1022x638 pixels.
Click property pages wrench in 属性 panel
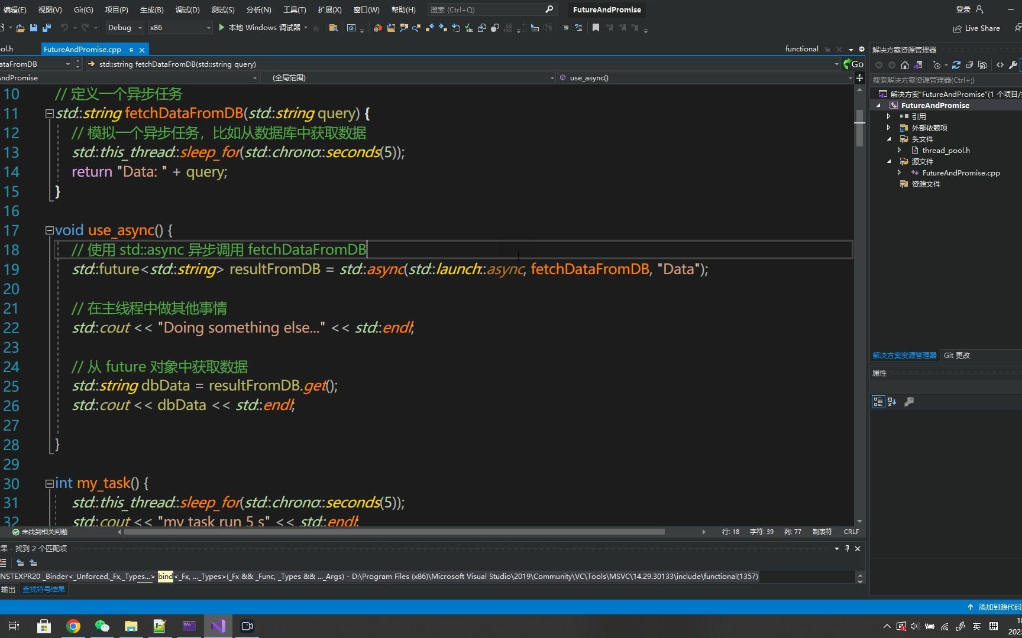909,402
